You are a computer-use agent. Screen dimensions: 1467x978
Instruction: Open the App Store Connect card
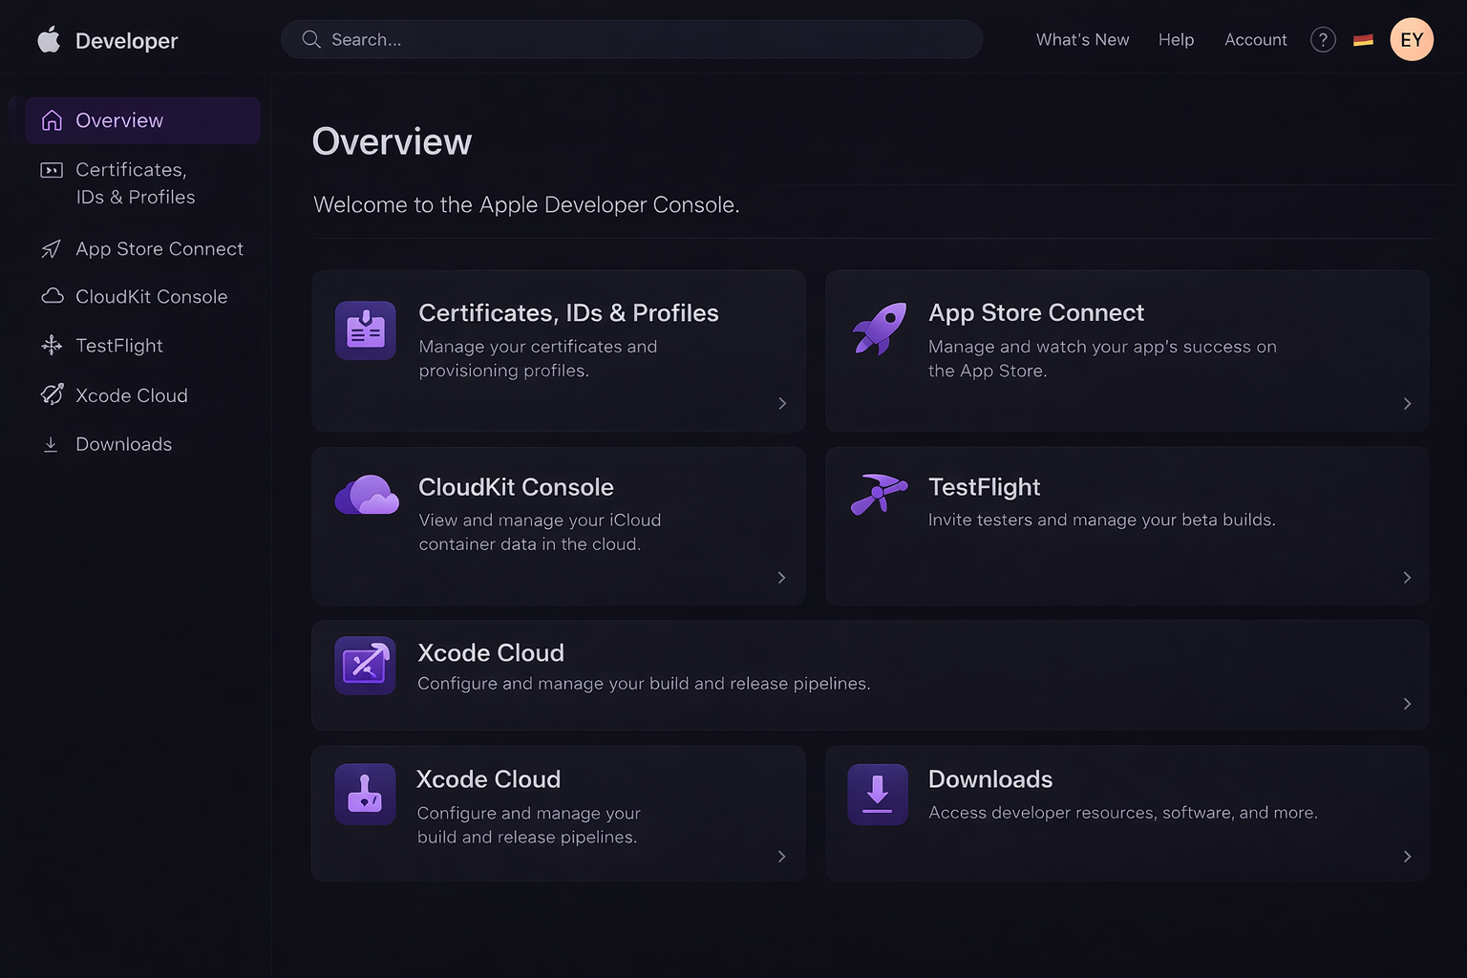(1127, 351)
